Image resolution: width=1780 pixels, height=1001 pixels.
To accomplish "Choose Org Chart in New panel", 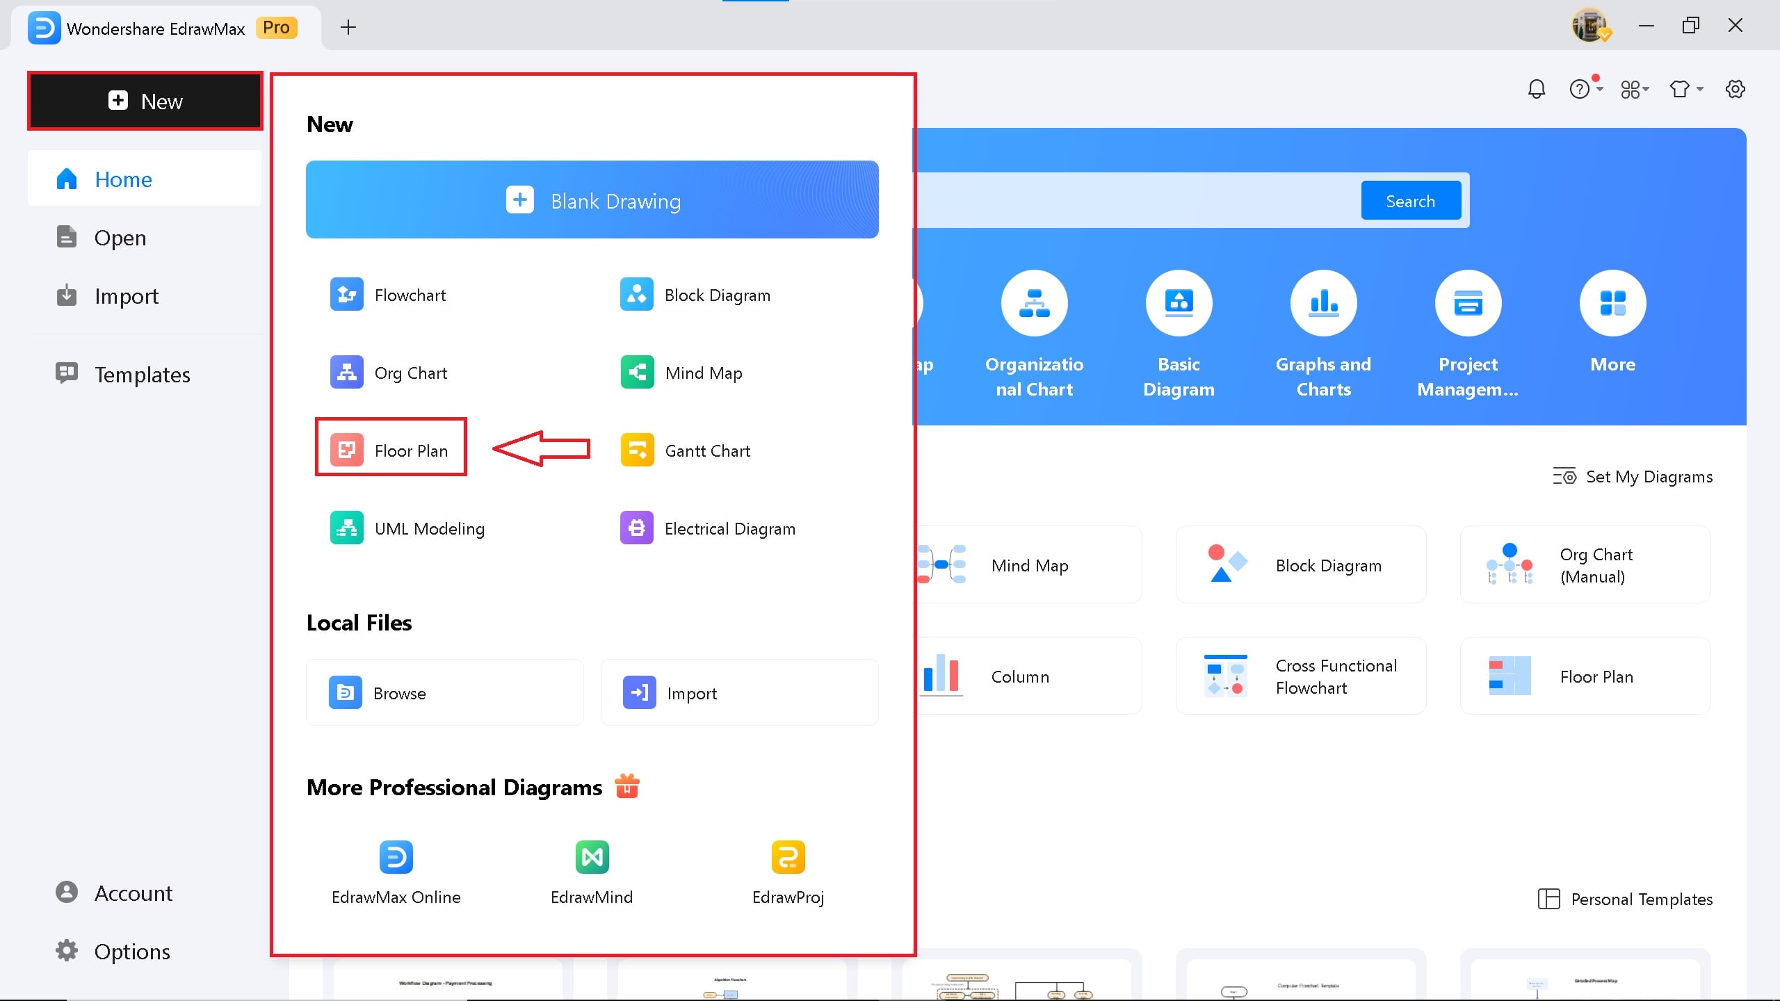I will click(389, 373).
